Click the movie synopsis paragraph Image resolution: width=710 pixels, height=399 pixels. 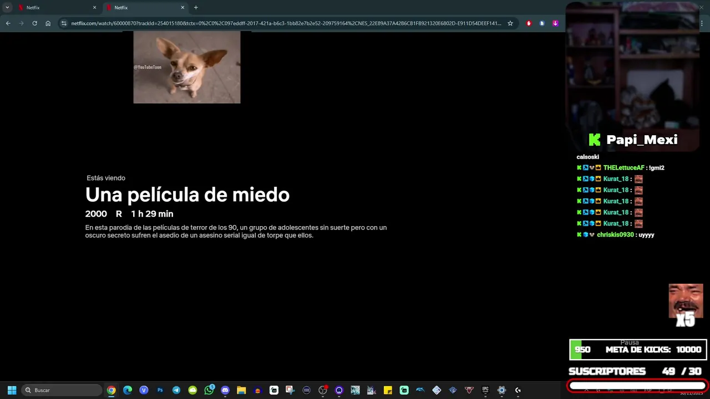[236, 231]
